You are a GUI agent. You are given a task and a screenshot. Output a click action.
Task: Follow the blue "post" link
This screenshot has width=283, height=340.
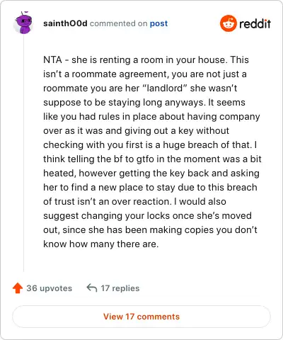[x=158, y=23]
